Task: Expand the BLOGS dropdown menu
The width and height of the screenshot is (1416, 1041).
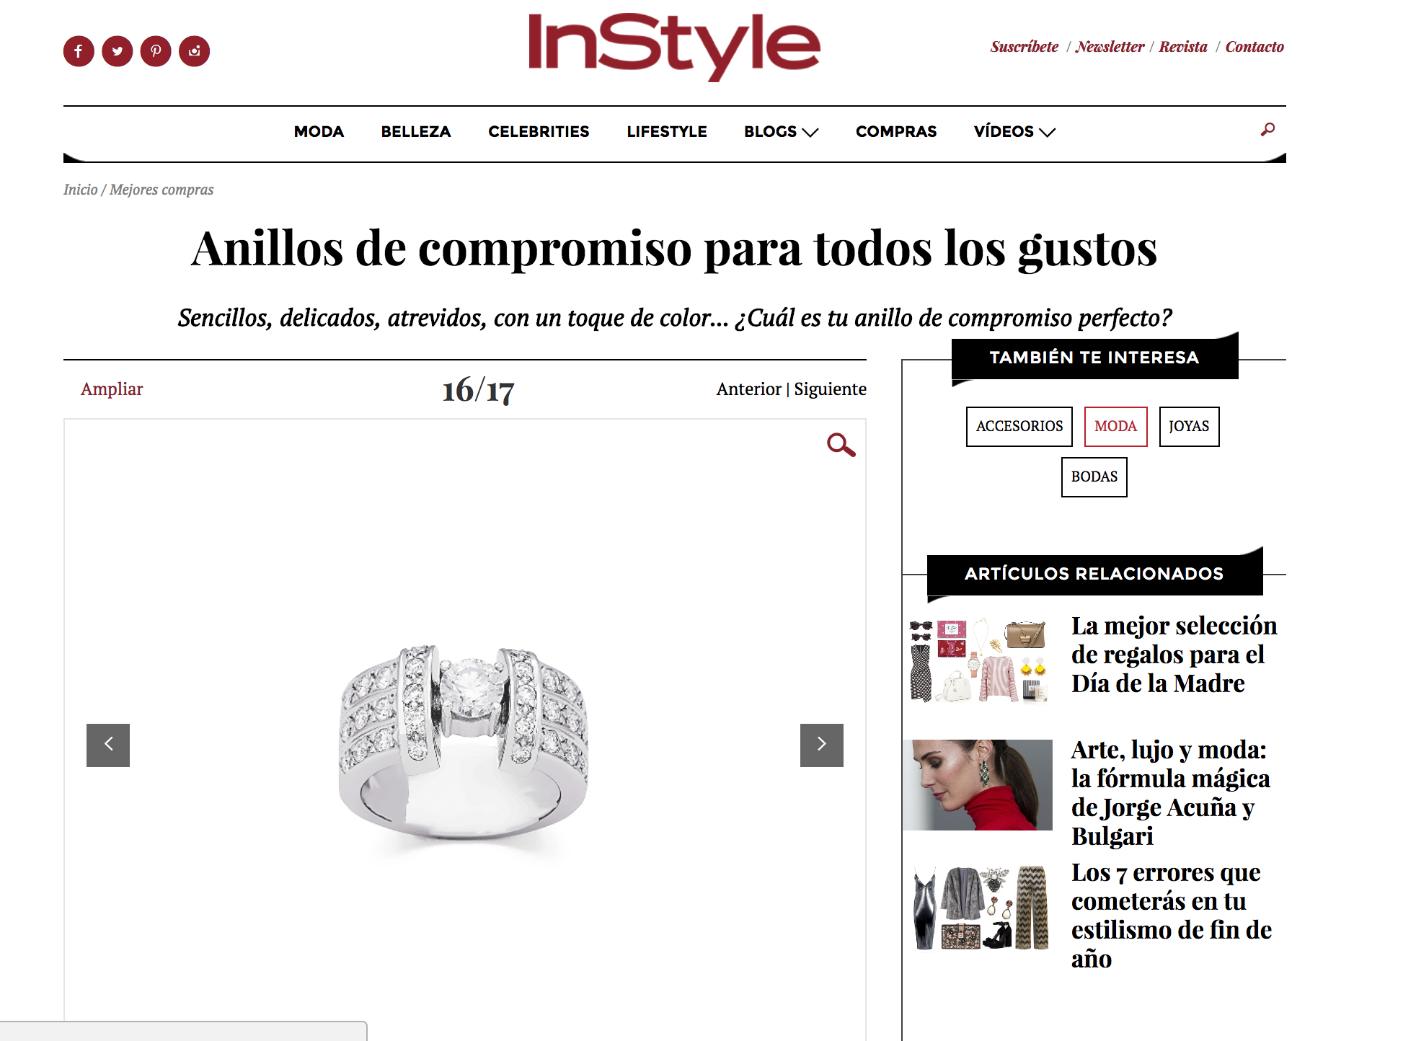Action: tap(781, 132)
